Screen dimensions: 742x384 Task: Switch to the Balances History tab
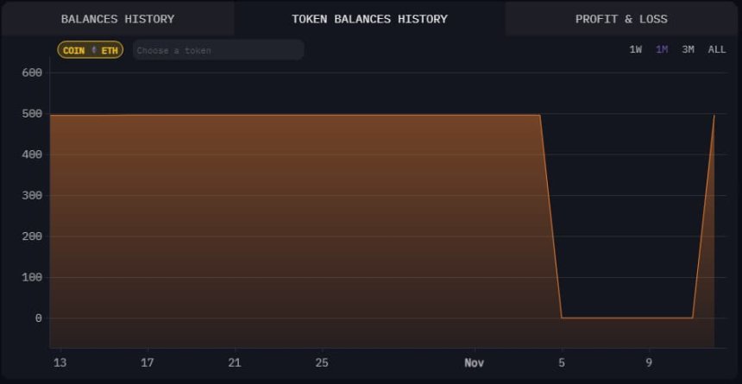click(117, 19)
